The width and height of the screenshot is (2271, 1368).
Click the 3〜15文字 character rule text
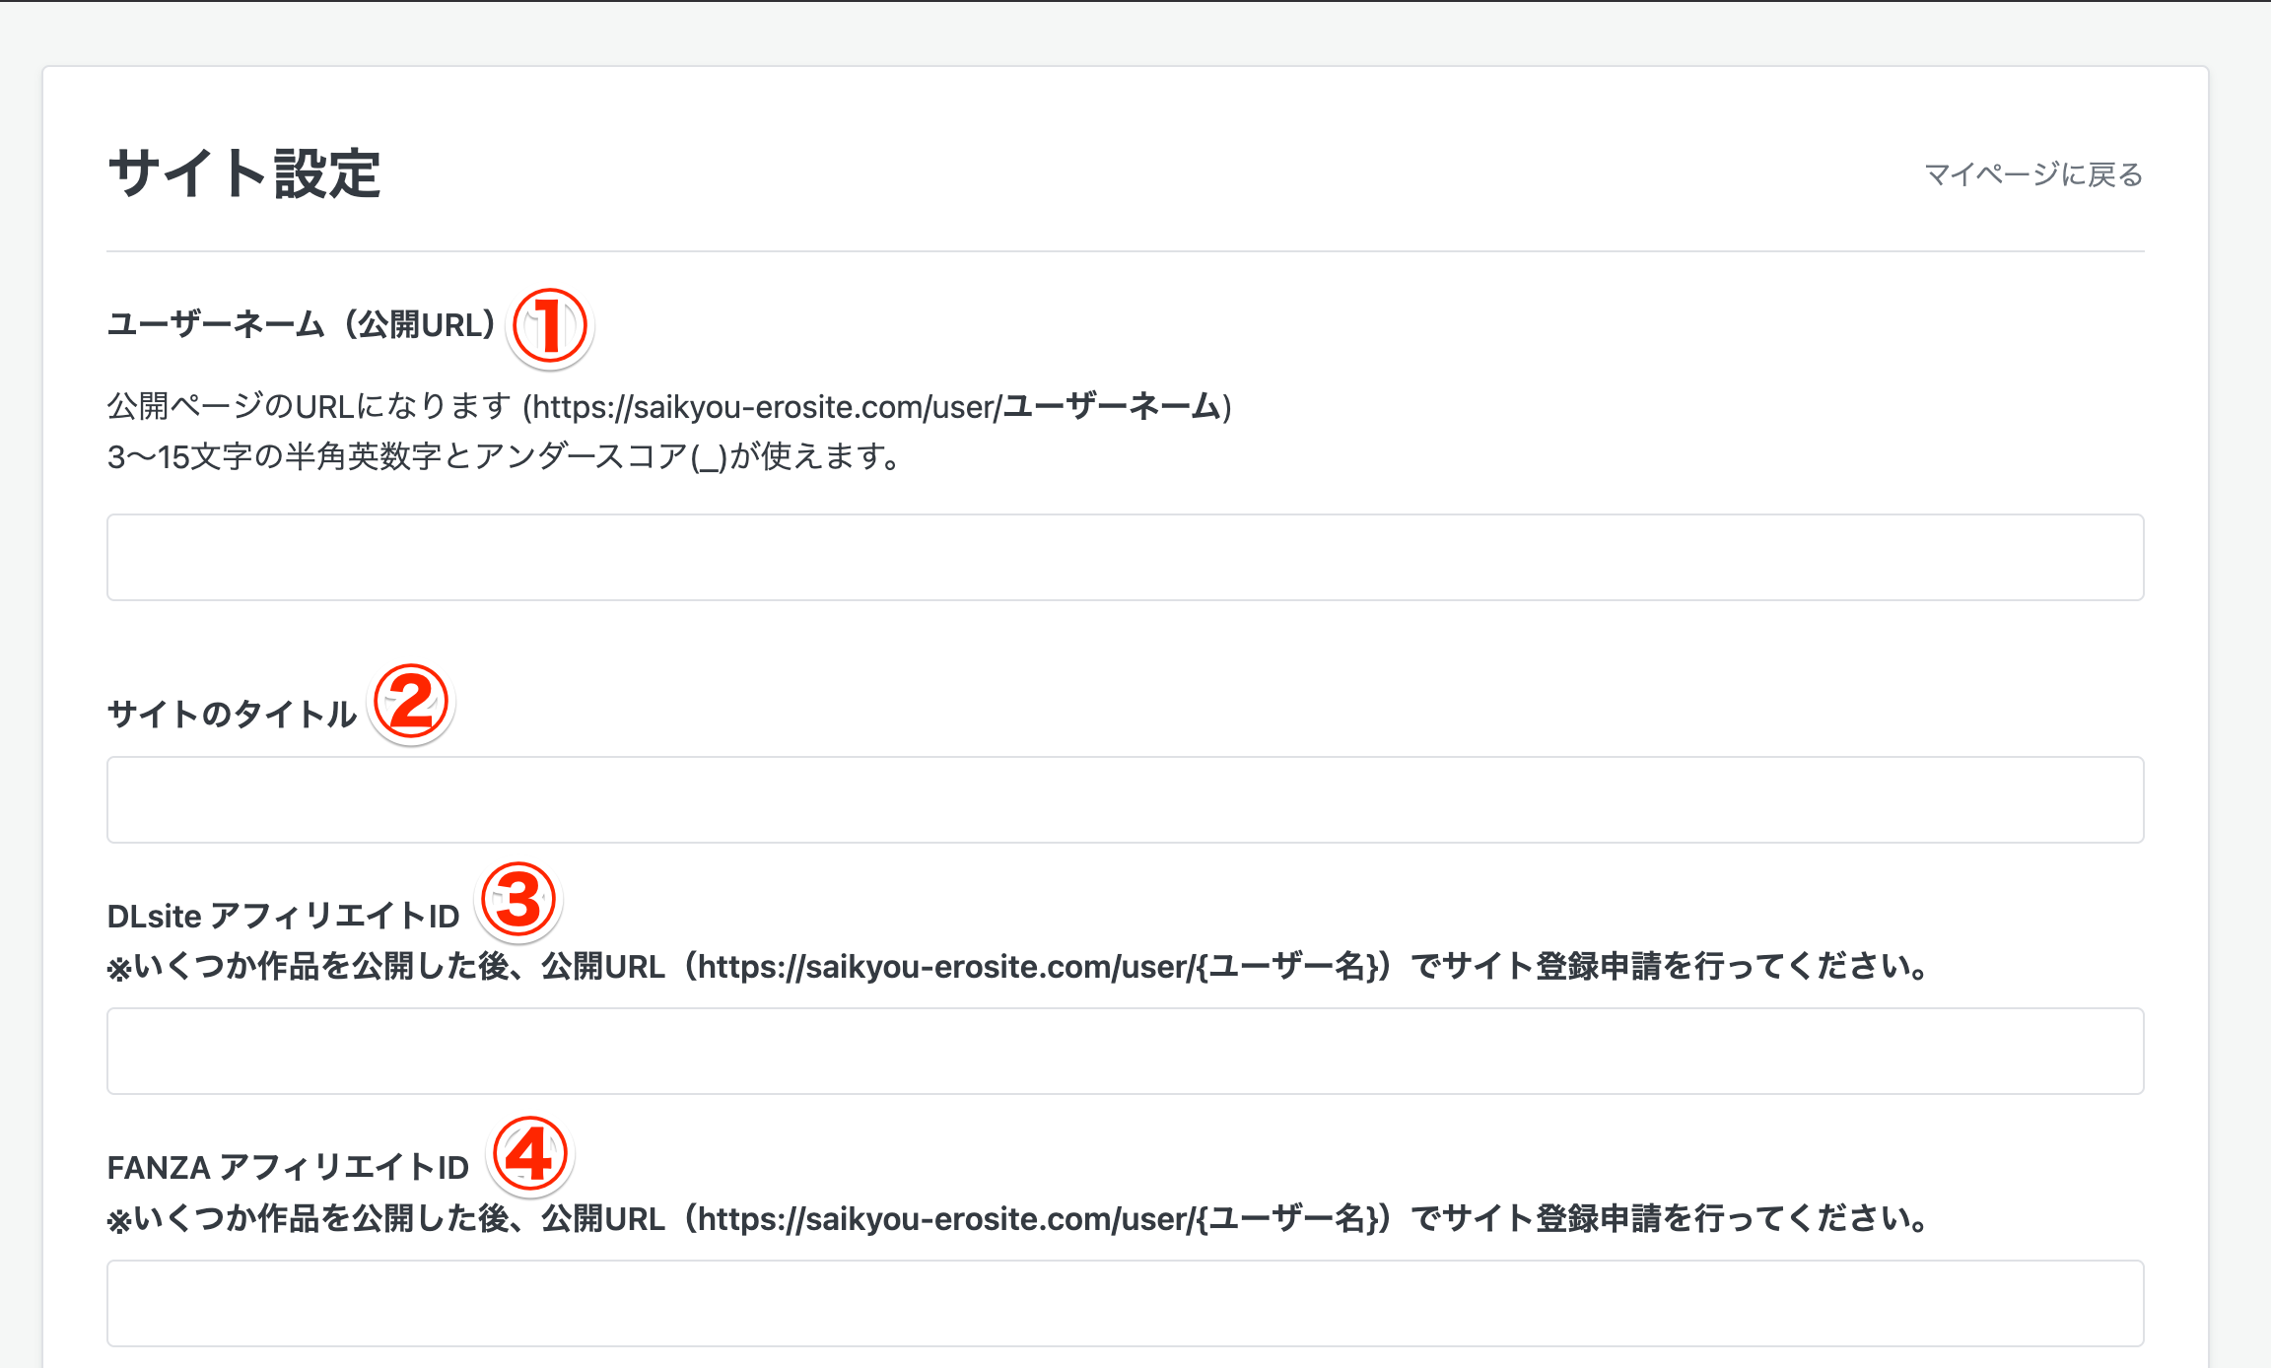click(x=503, y=455)
